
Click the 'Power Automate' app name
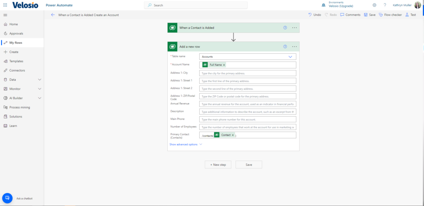(x=59, y=5)
